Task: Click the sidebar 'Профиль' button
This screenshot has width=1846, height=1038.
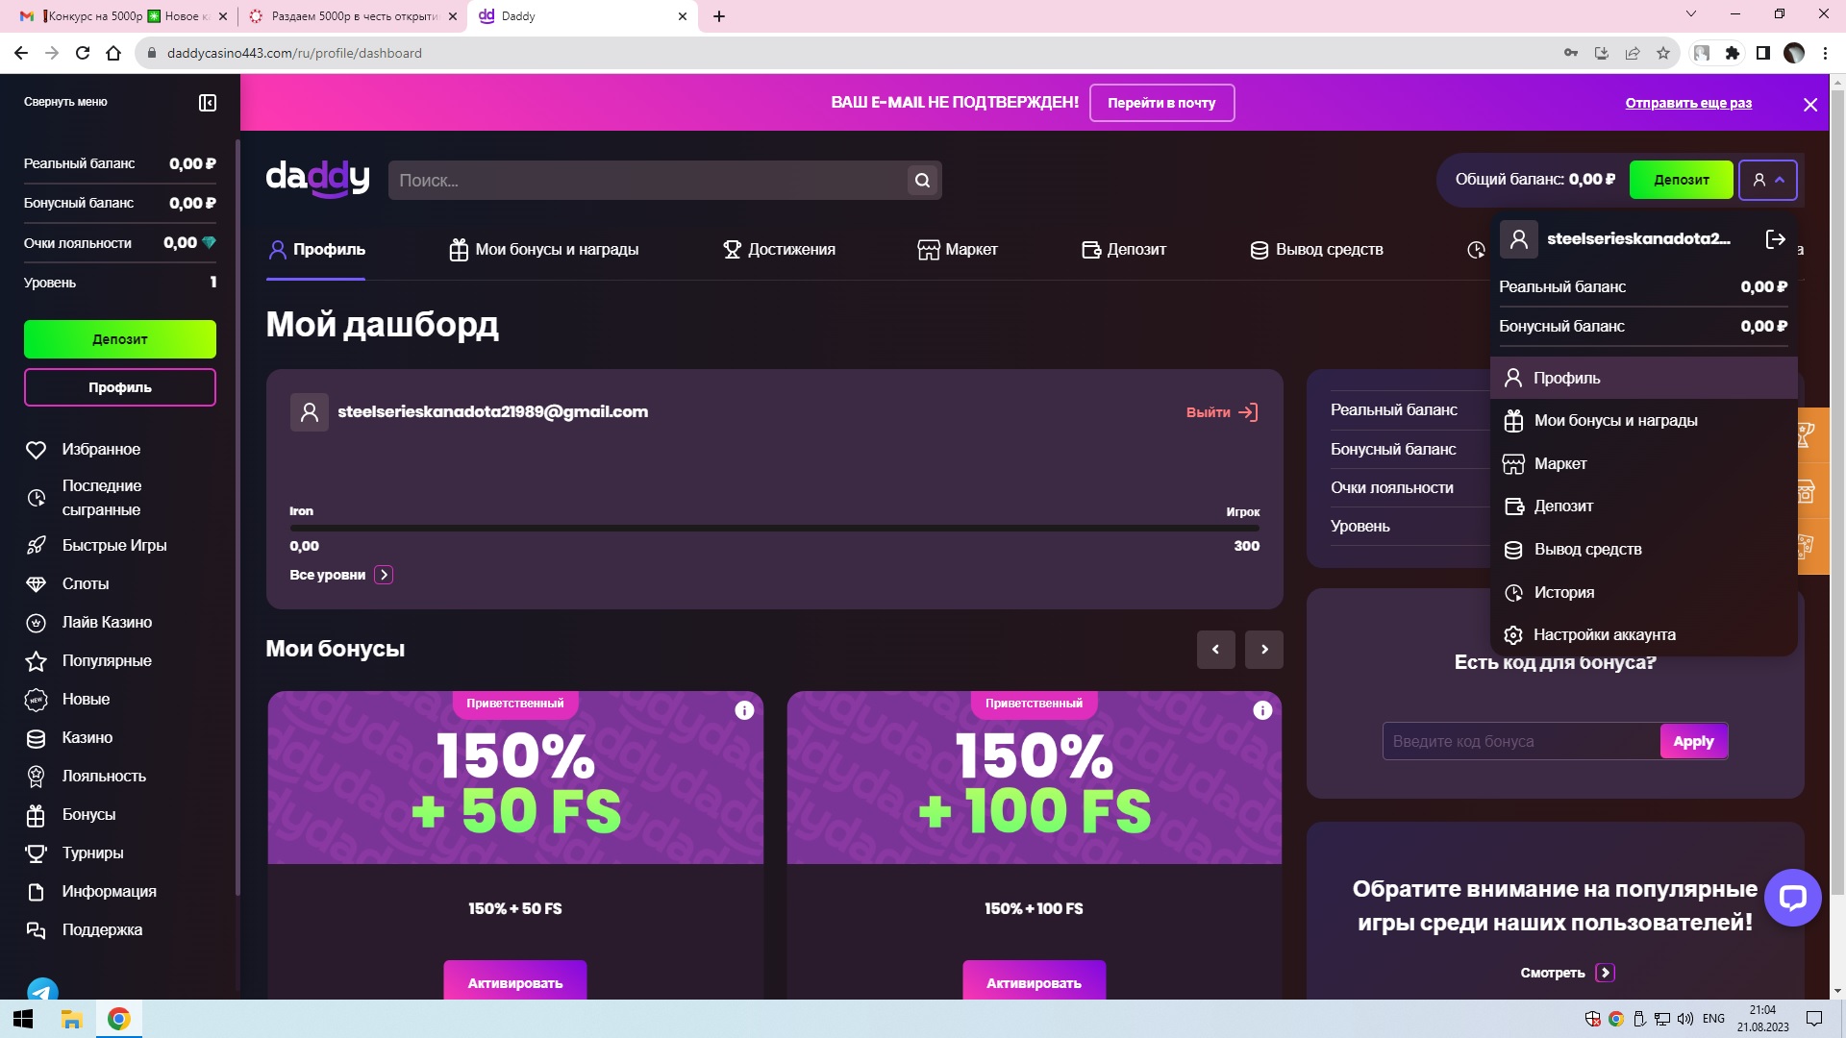Action: coord(120,387)
